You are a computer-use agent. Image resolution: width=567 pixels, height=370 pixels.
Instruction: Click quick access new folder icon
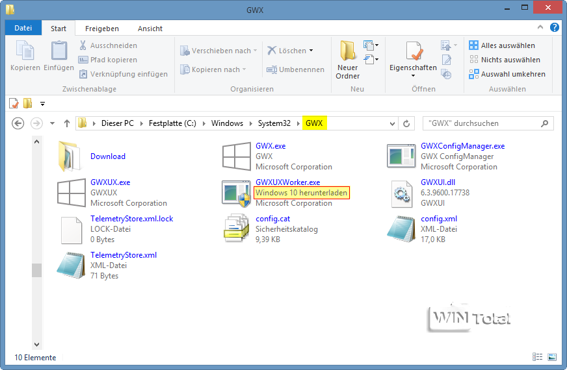27,103
